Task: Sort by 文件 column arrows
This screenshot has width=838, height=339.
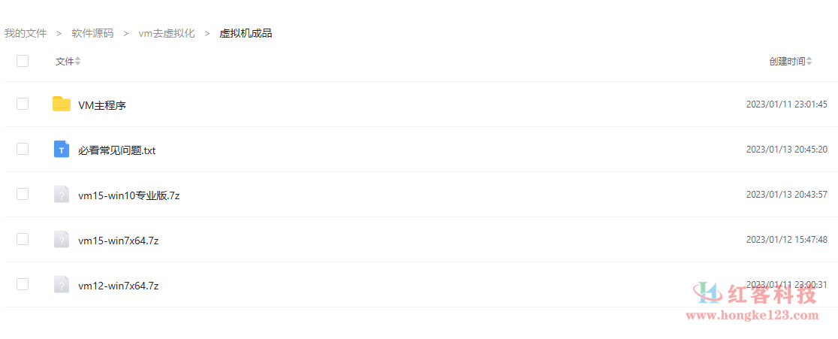Action: [x=77, y=62]
